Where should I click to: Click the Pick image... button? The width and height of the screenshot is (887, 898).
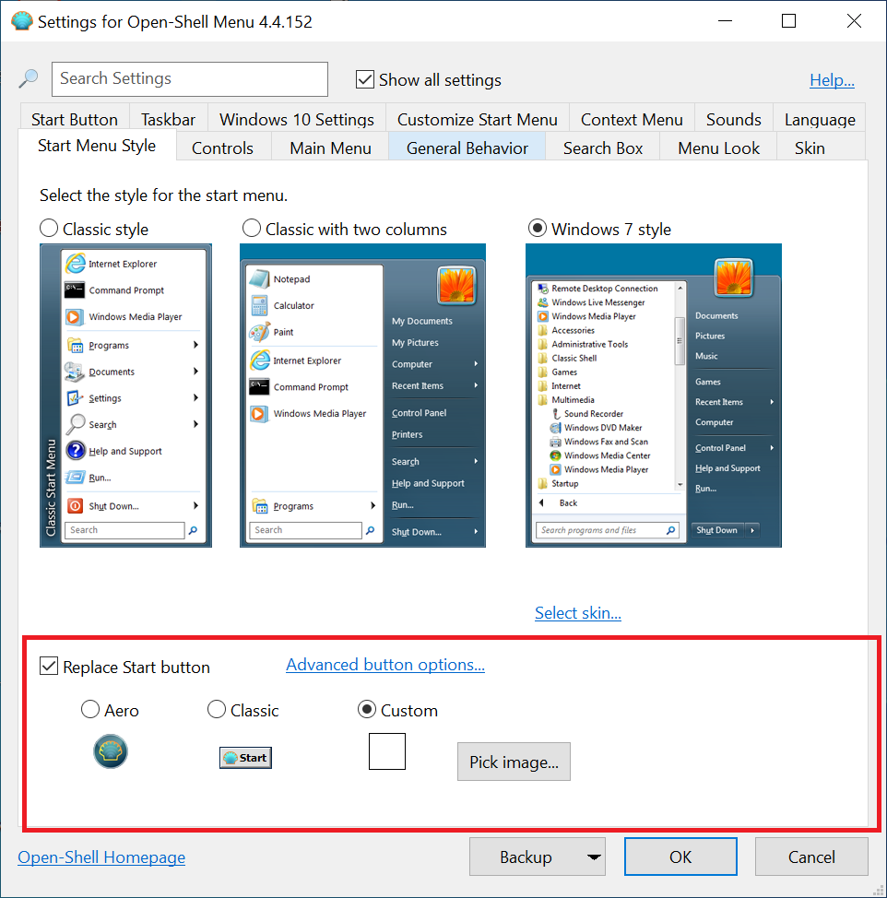coord(514,762)
